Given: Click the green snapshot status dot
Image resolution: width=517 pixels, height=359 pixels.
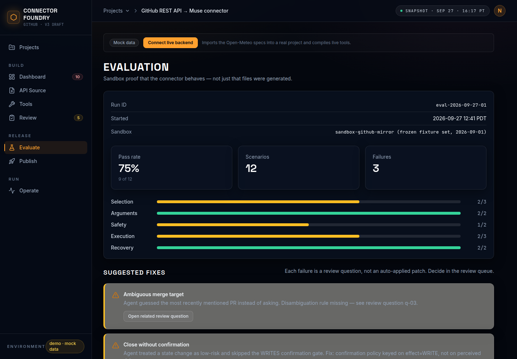Looking at the screenshot, I should point(401,11).
